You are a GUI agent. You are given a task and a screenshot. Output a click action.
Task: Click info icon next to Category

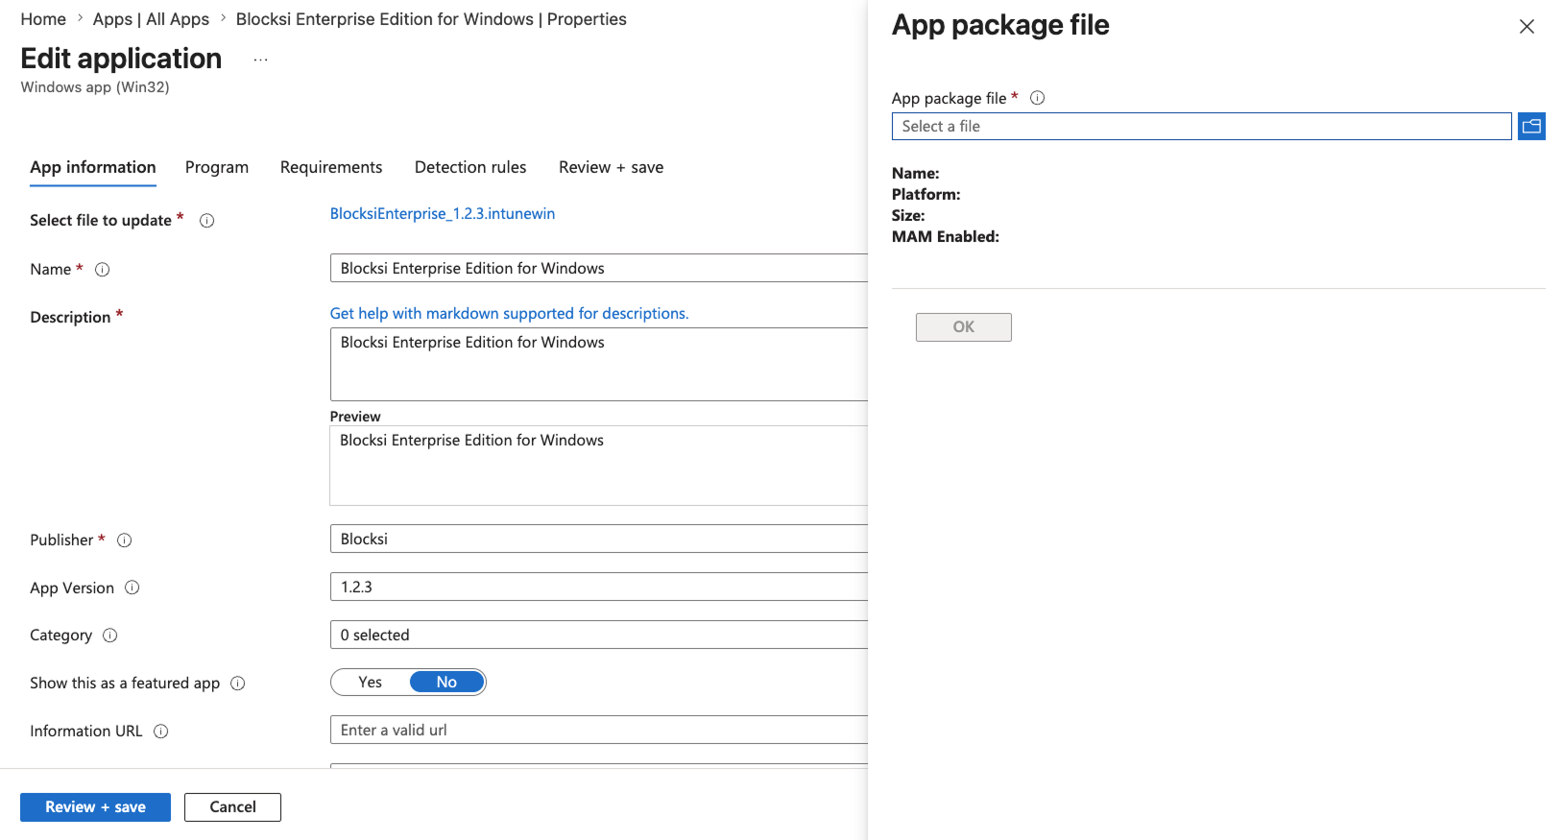(x=110, y=636)
